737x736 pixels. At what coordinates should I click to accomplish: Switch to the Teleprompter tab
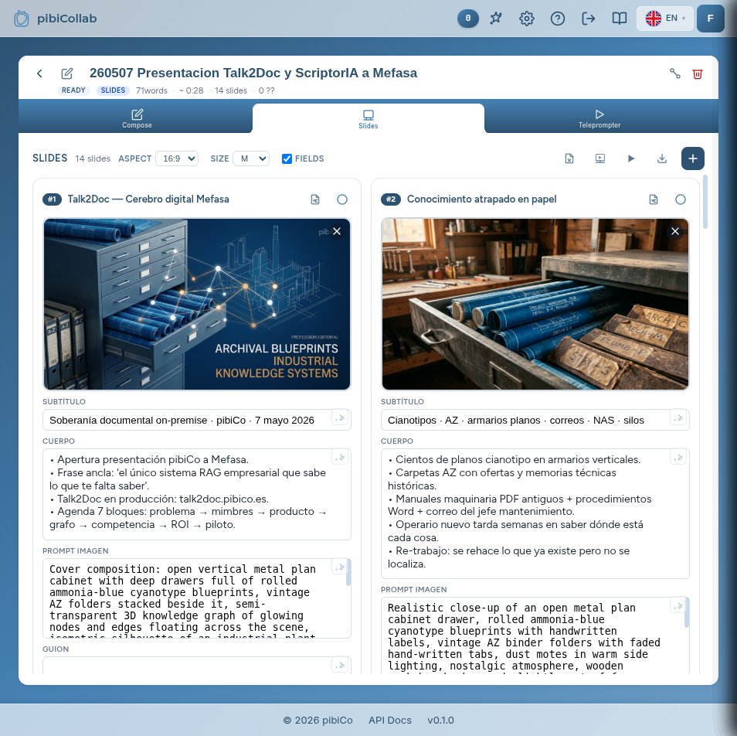click(x=599, y=118)
